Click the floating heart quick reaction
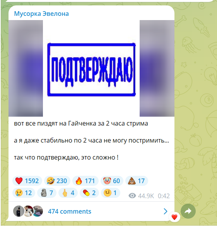217x226 pixels. [174, 217]
